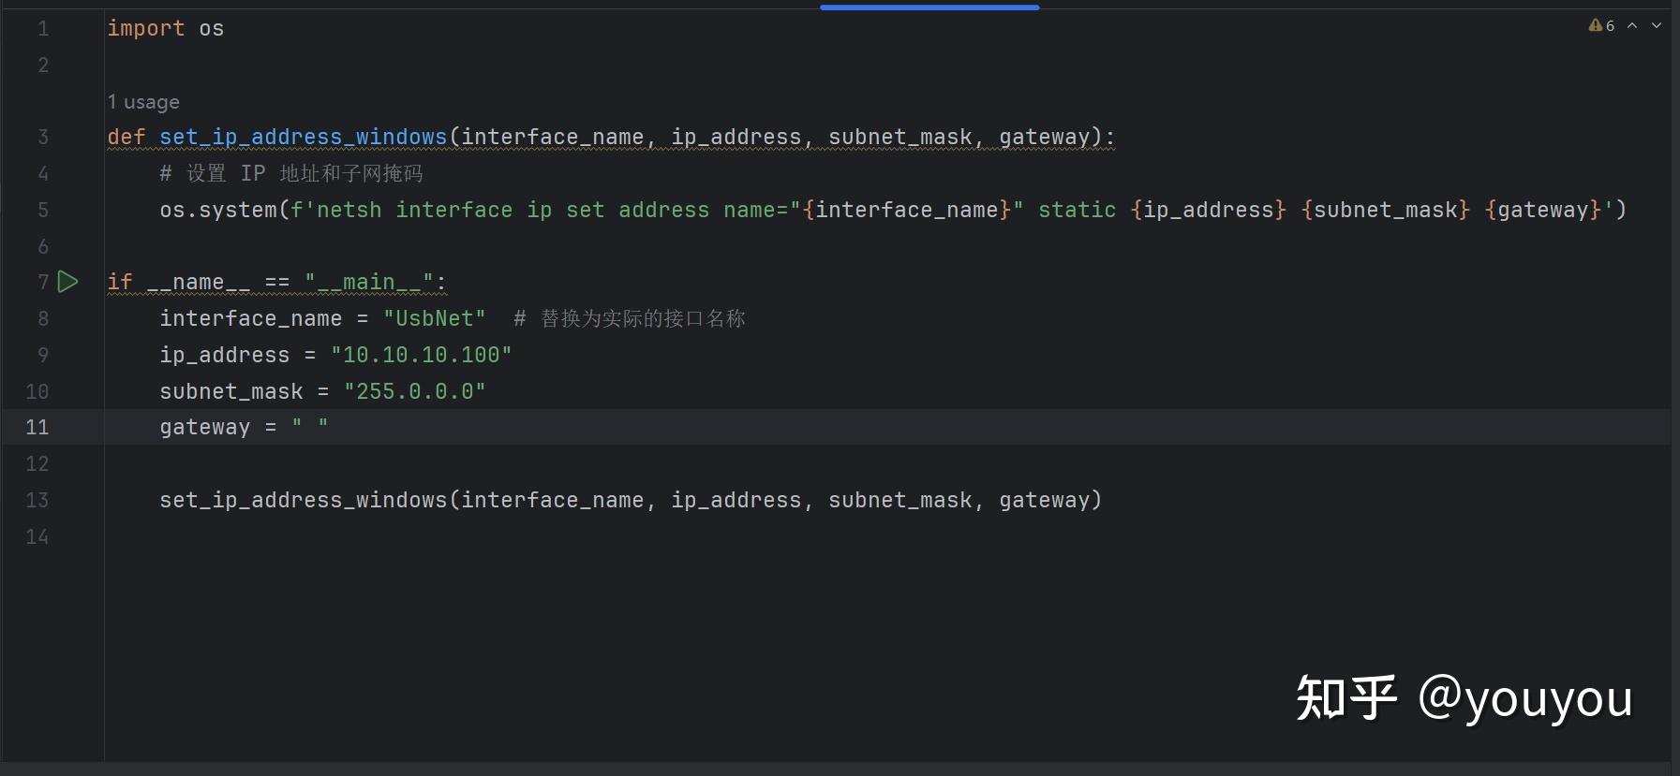Jump to next highlighted problem arrow
Image resolution: width=1680 pixels, height=776 pixels.
coord(1657,26)
